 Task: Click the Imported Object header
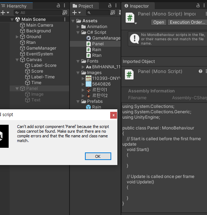[139, 61]
